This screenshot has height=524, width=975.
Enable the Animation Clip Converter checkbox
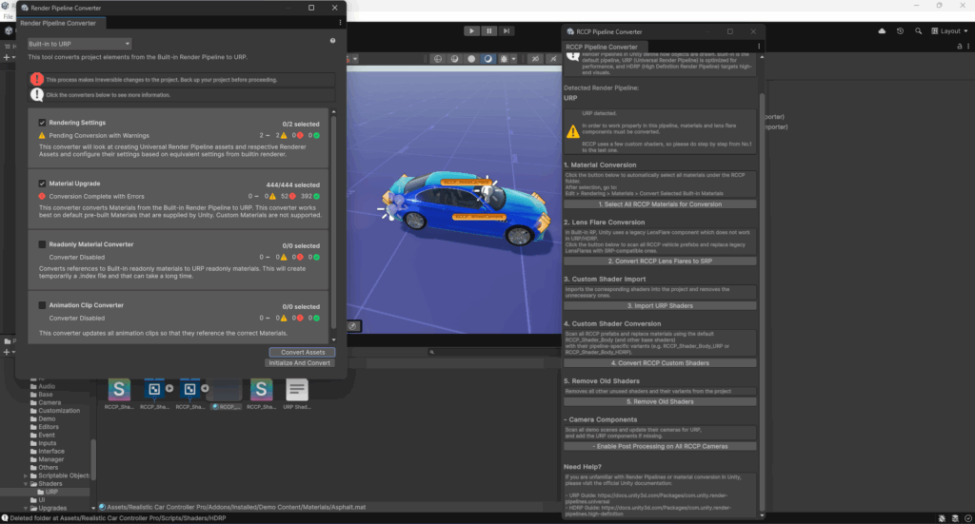(x=42, y=305)
